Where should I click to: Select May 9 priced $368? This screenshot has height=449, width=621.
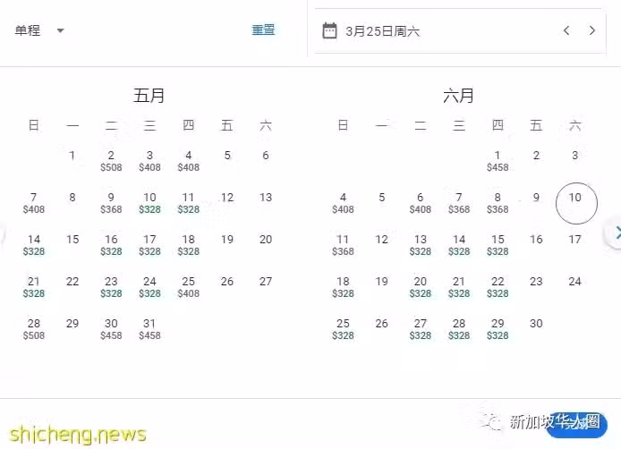pyautogui.click(x=111, y=203)
